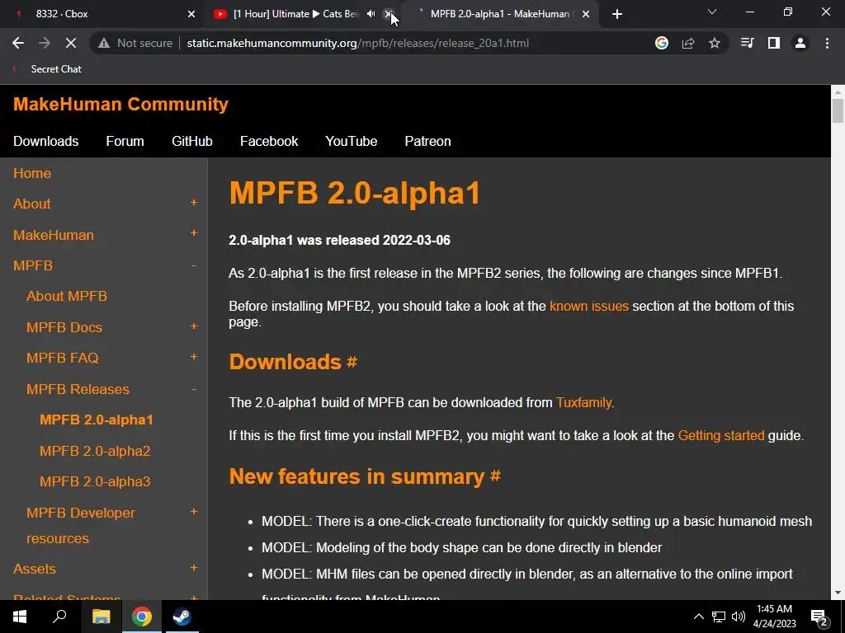Switch to the Cats YouTube tab

pos(295,14)
